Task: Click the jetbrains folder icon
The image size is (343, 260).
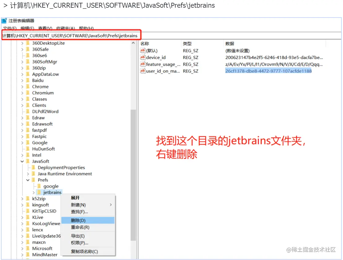Action: coord(39,192)
